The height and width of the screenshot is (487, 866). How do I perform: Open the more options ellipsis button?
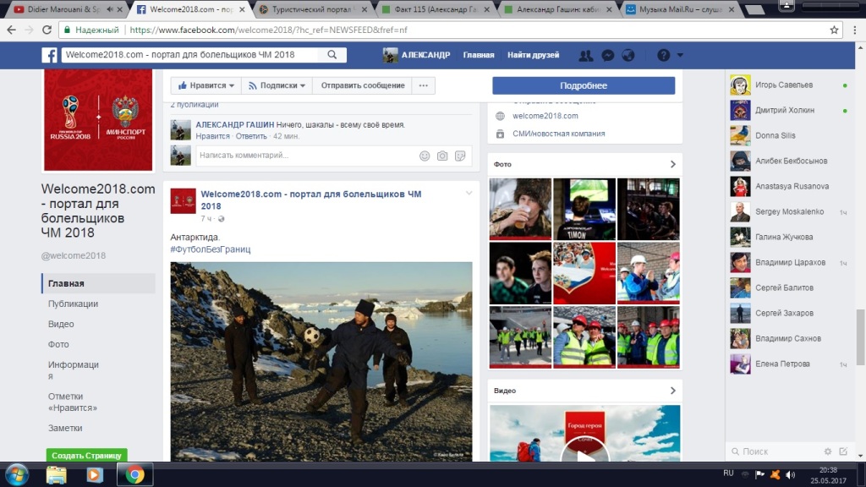423,85
